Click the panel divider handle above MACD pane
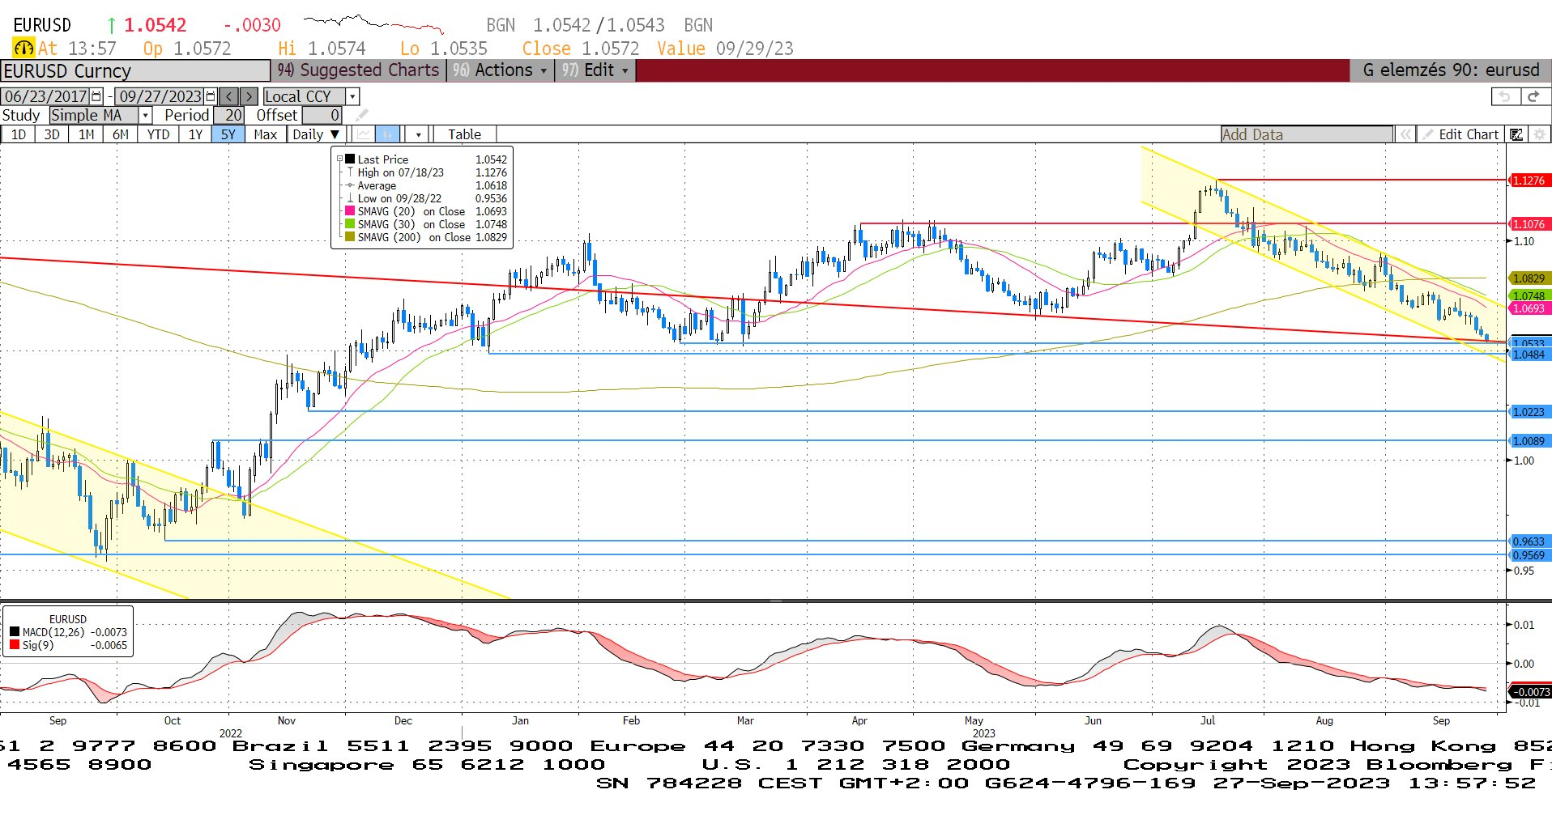This screenshot has width=1552, height=828. (775, 601)
